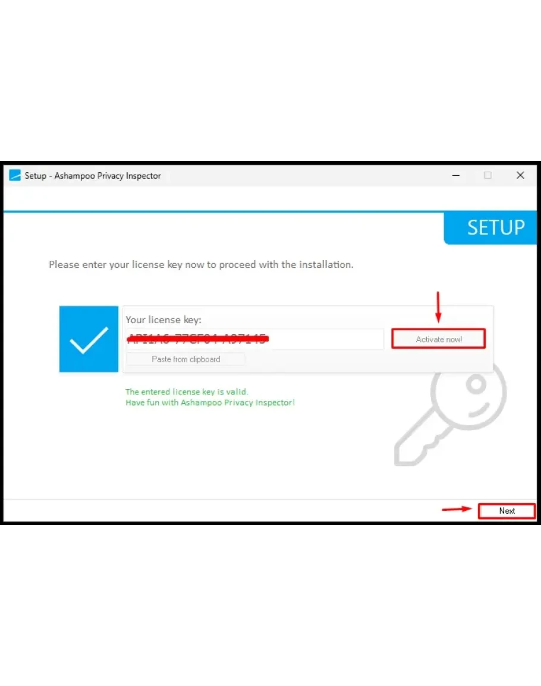
Task: Minimize the setup window
Action: pos(455,175)
